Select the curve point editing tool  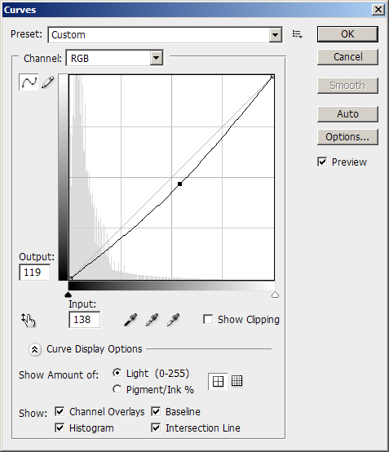(29, 82)
